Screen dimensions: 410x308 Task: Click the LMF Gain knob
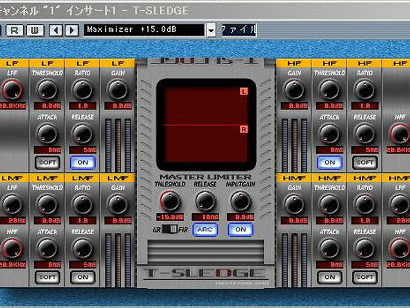118,205
